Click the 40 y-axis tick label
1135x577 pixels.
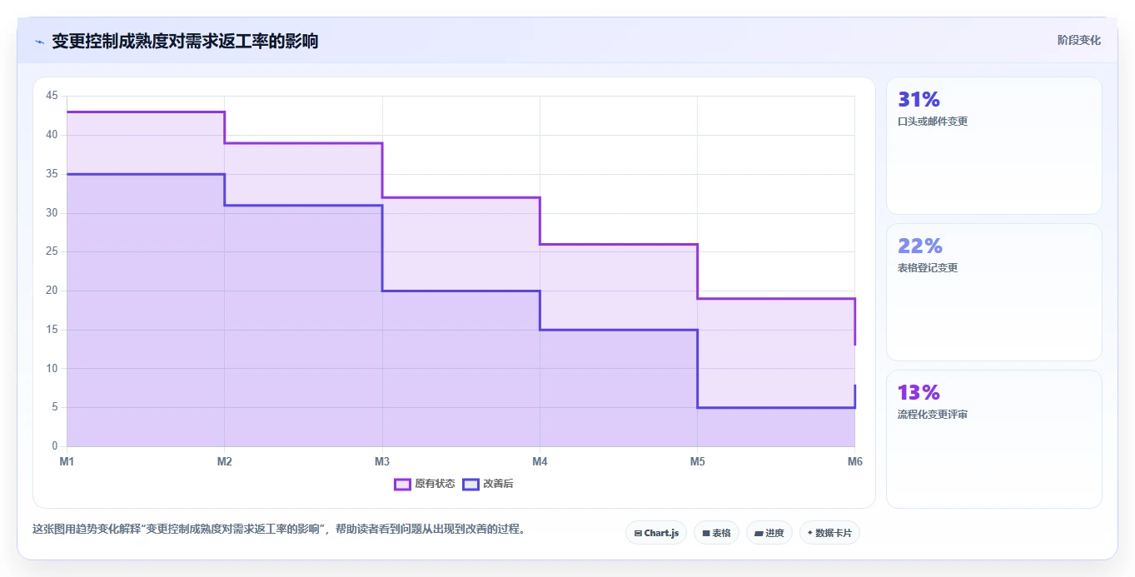[52, 135]
